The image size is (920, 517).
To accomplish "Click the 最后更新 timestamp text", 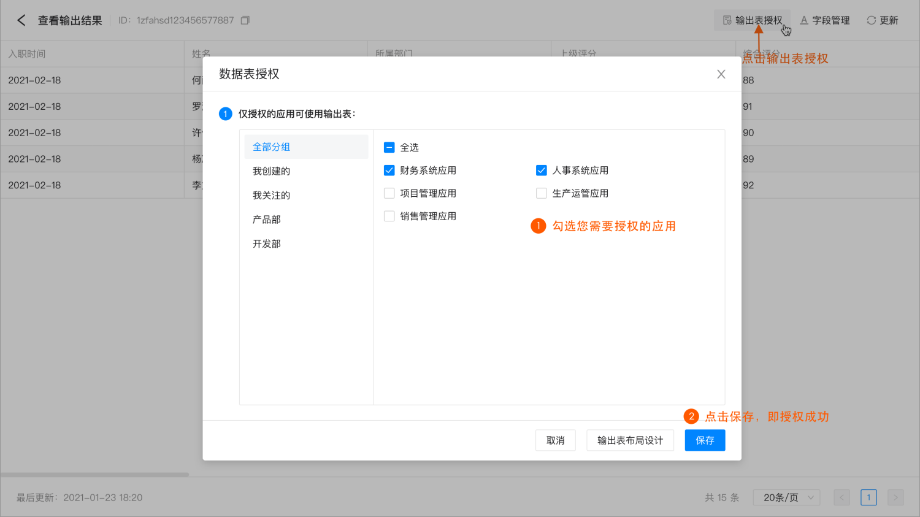I will [x=79, y=497].
